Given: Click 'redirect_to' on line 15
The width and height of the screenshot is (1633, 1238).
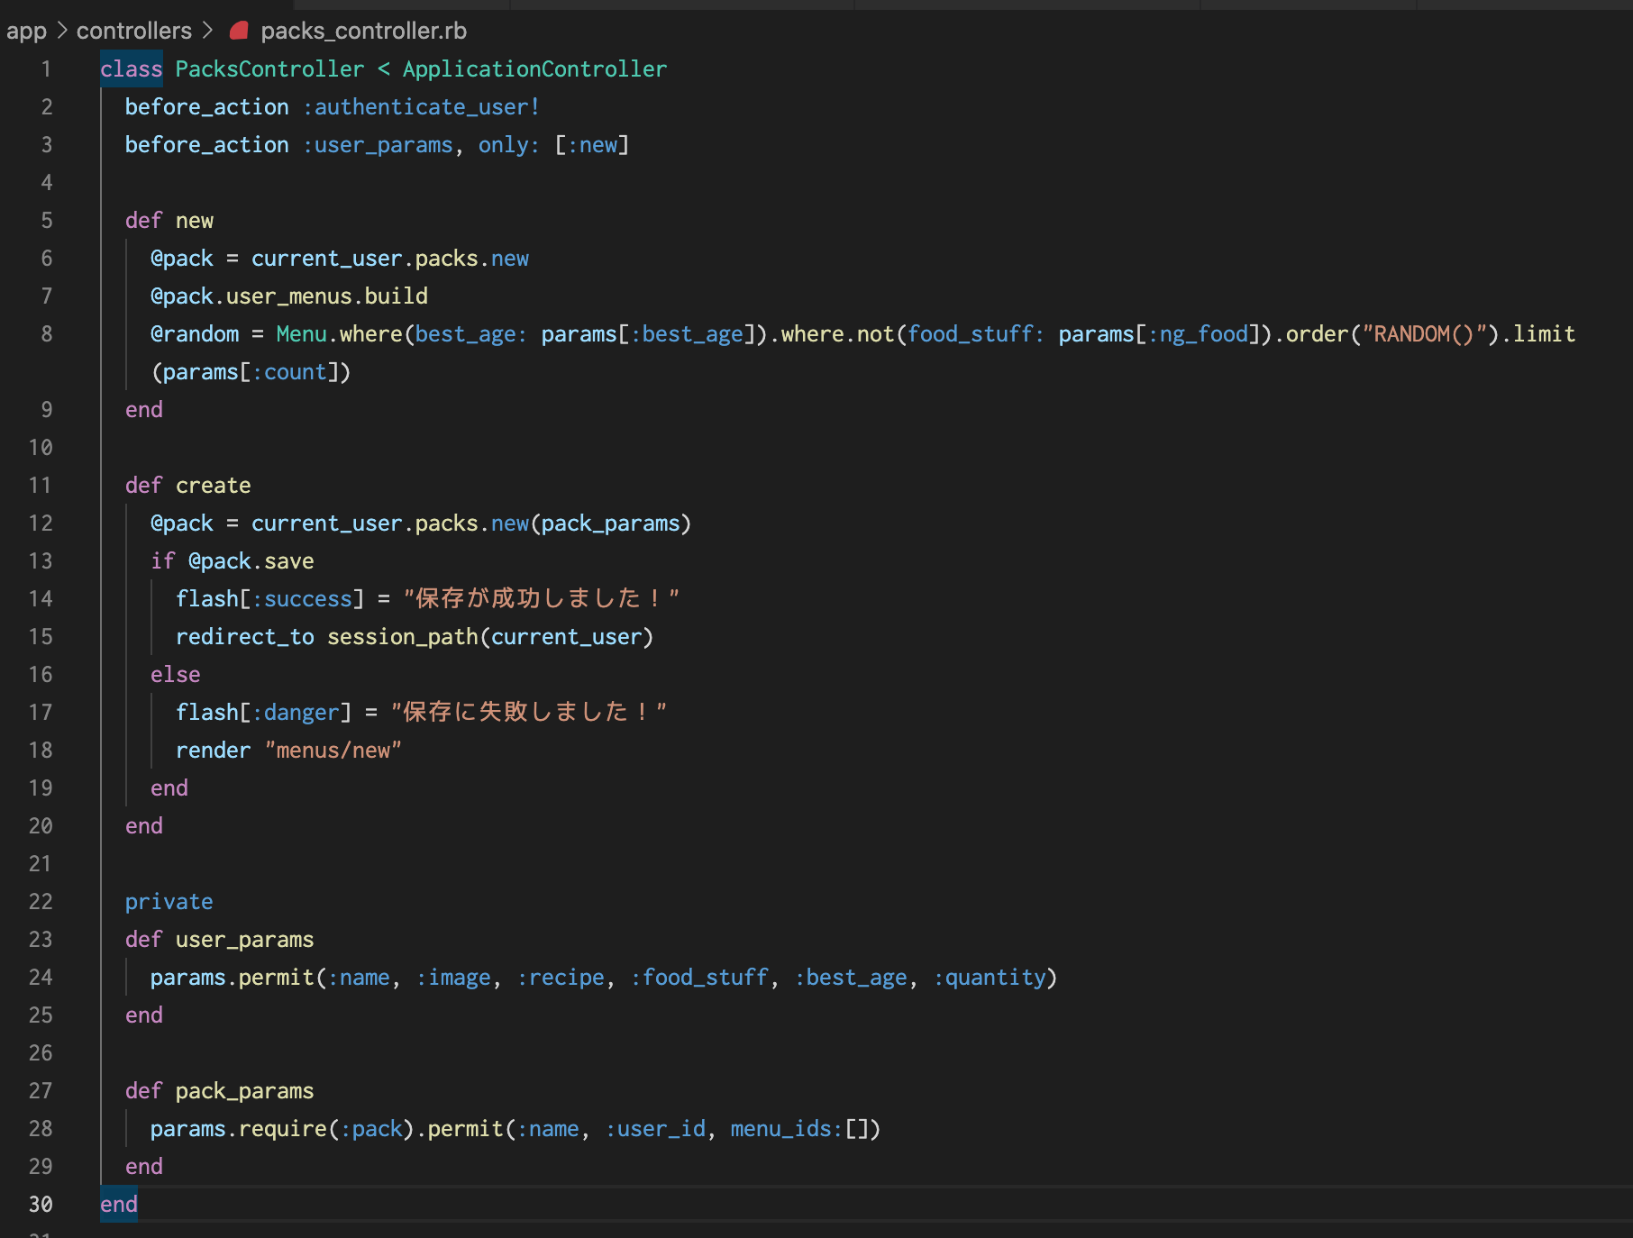Looking at the screenshot, I should point(245,637).
